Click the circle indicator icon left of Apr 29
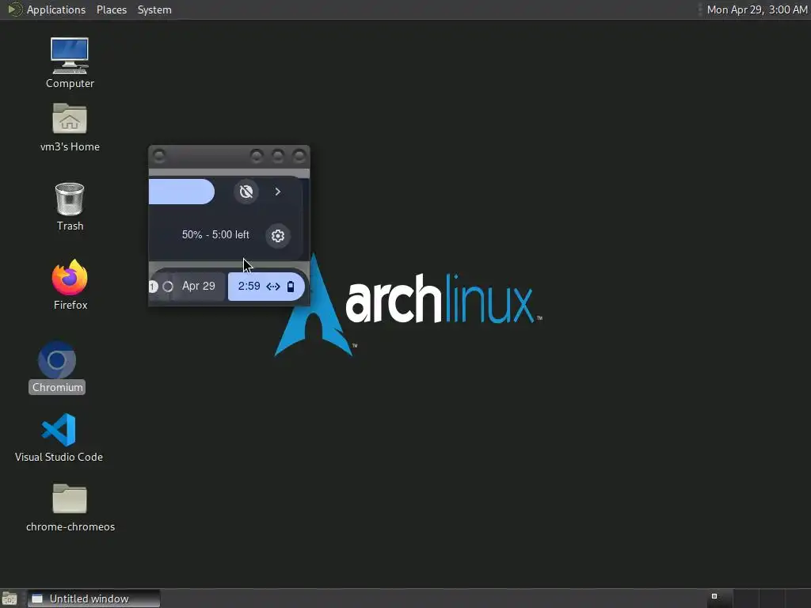This screenshot has height=608, width=811. point(168,287)
